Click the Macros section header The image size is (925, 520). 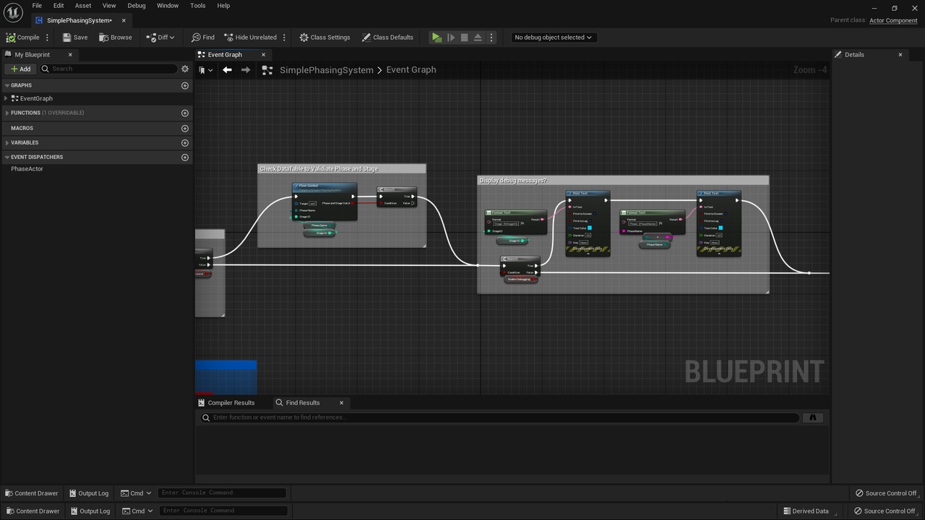(22, 128)
